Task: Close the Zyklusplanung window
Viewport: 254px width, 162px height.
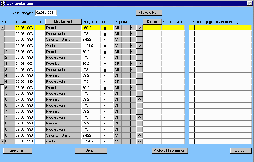Action: (250, 3)
